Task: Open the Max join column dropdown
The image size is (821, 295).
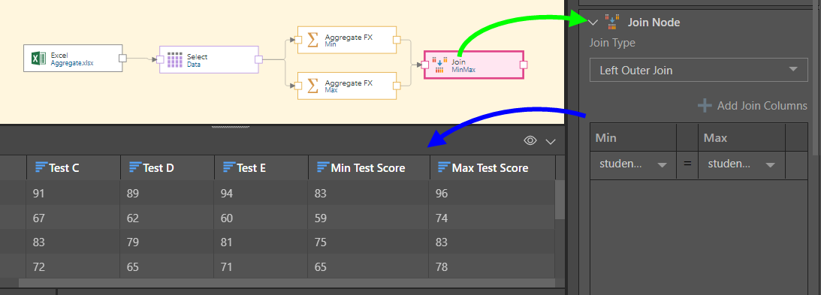Action: 741,164
